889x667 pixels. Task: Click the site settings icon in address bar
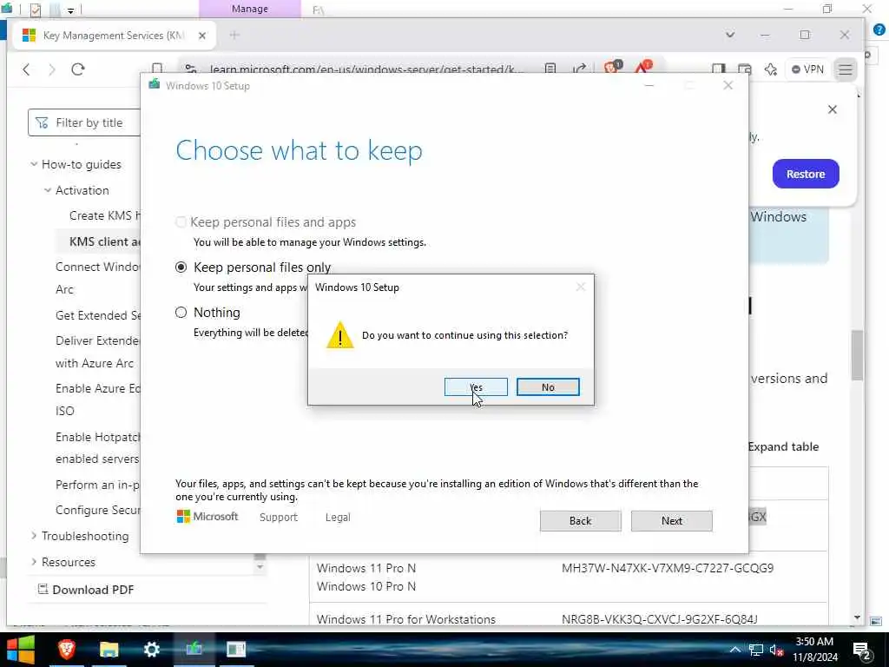click(x=191, y=69)
